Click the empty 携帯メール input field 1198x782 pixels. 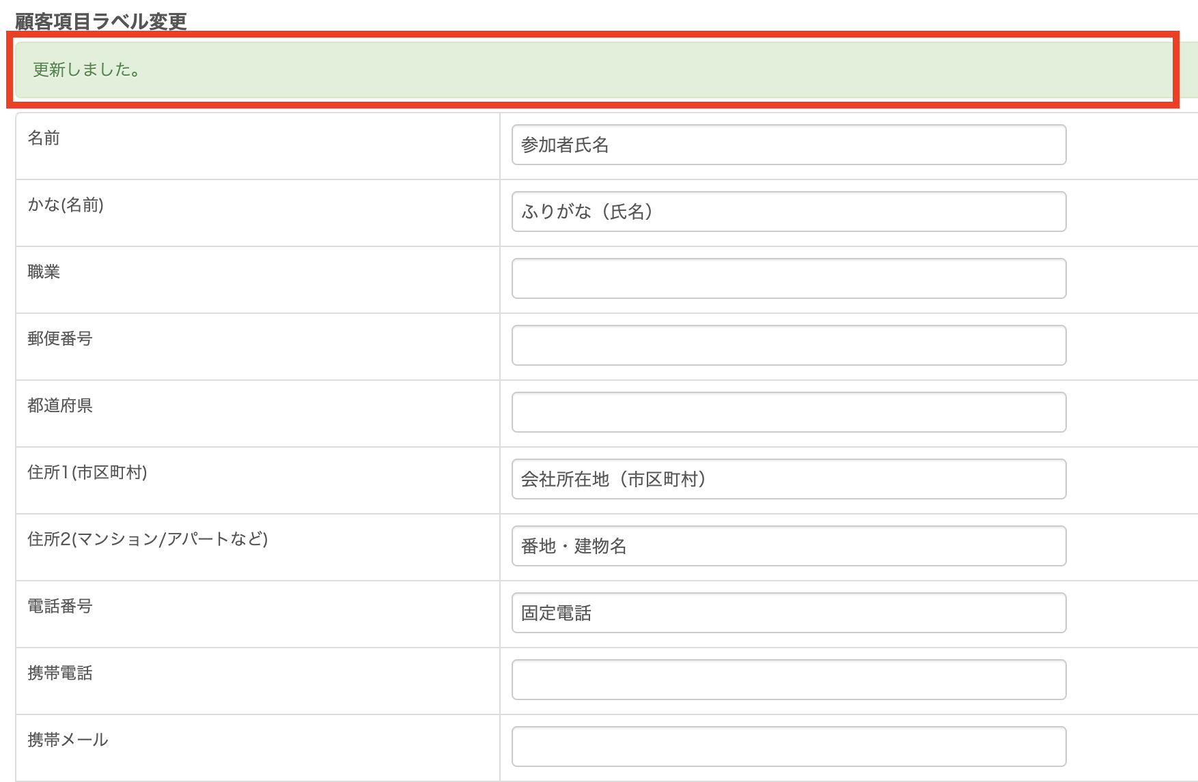[788, 747]
